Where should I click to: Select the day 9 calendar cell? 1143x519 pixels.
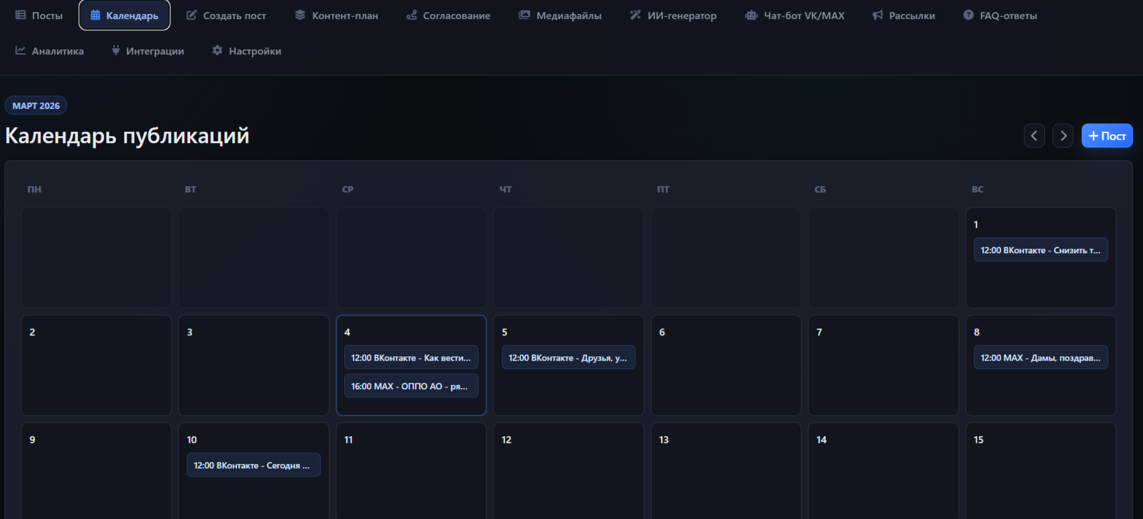(96, 471)
